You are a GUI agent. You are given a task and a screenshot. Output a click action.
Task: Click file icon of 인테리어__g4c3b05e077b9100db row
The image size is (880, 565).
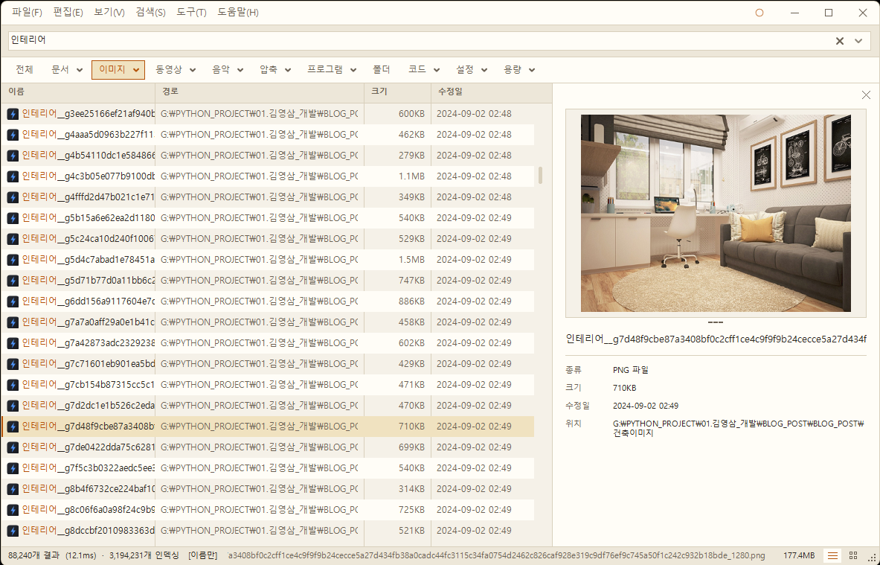tap(13, 176)
